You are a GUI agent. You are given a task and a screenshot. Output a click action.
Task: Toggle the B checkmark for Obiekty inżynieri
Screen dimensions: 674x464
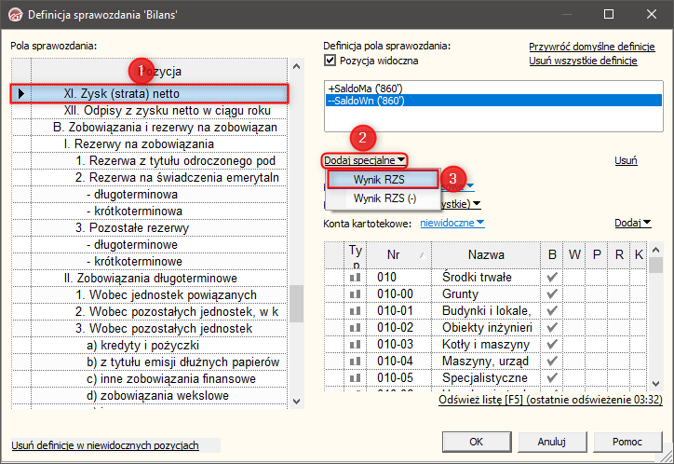coord(552,328)
